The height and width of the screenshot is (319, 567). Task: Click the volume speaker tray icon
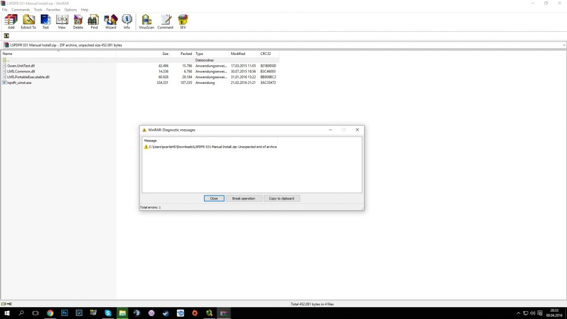532,313
